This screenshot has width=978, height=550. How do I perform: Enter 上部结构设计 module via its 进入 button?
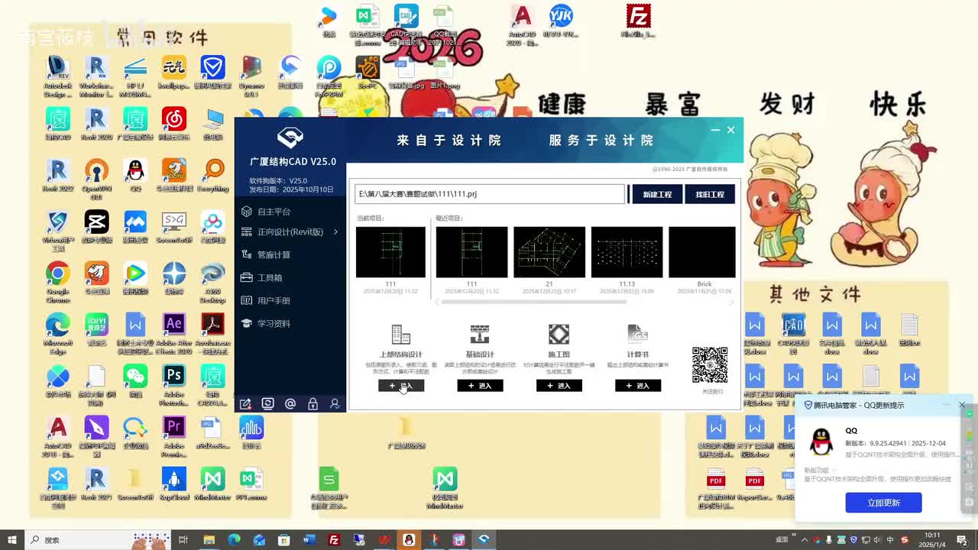click(401, 386)
